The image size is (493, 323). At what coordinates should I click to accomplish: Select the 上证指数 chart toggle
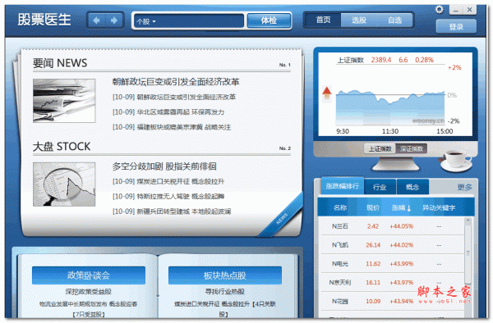tap(380, 148)
